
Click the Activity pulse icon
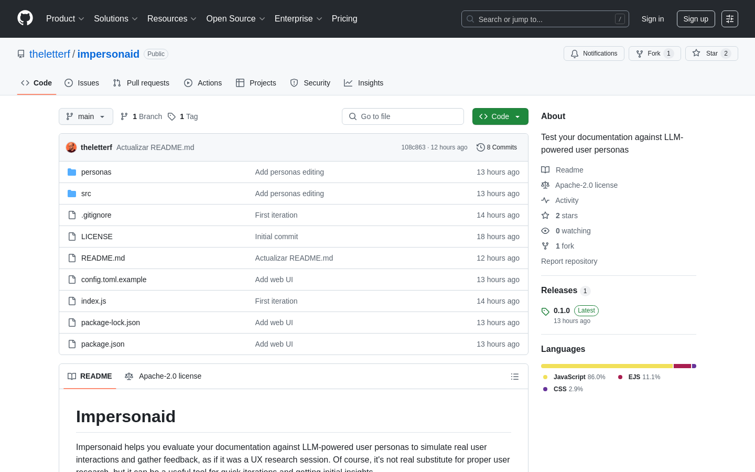545,200
